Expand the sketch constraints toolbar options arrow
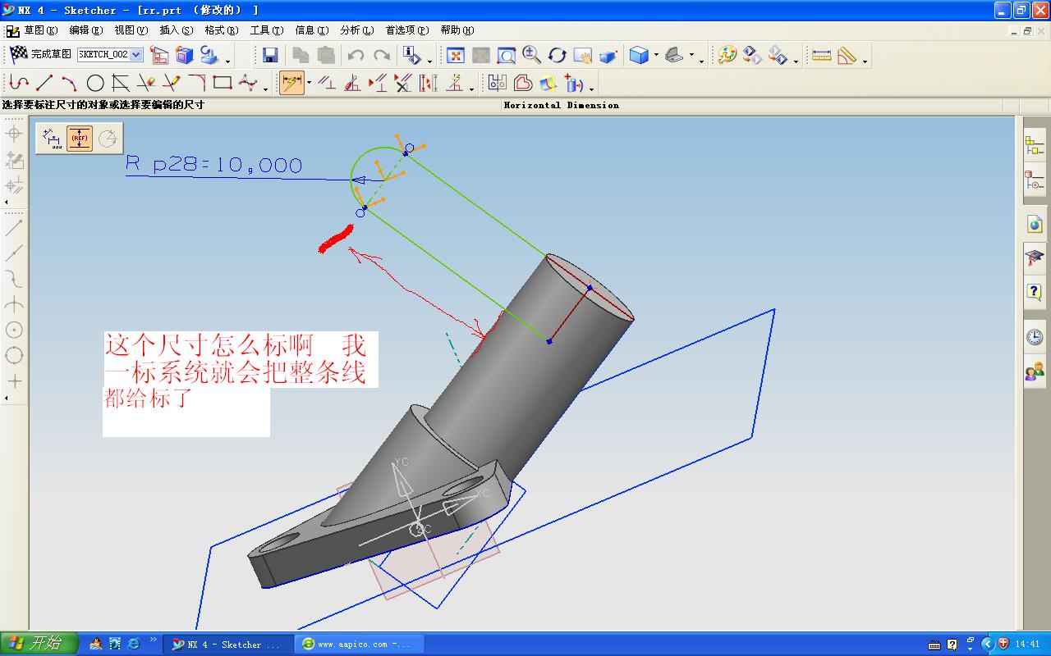Viewport: 1051px width, 656px height. pos(472,88)
